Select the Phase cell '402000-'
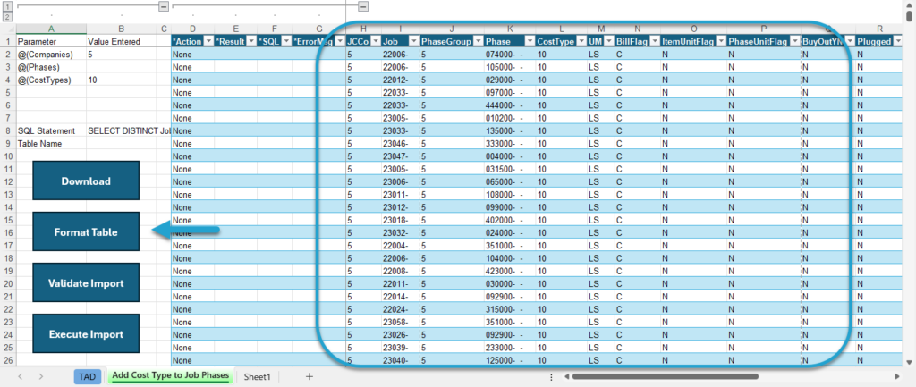 coord(510,220)
